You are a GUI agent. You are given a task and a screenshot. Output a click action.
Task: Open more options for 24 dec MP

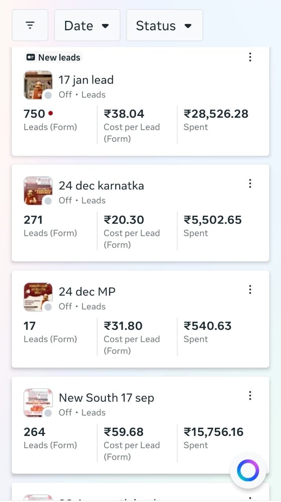click(x=250, y=290)
